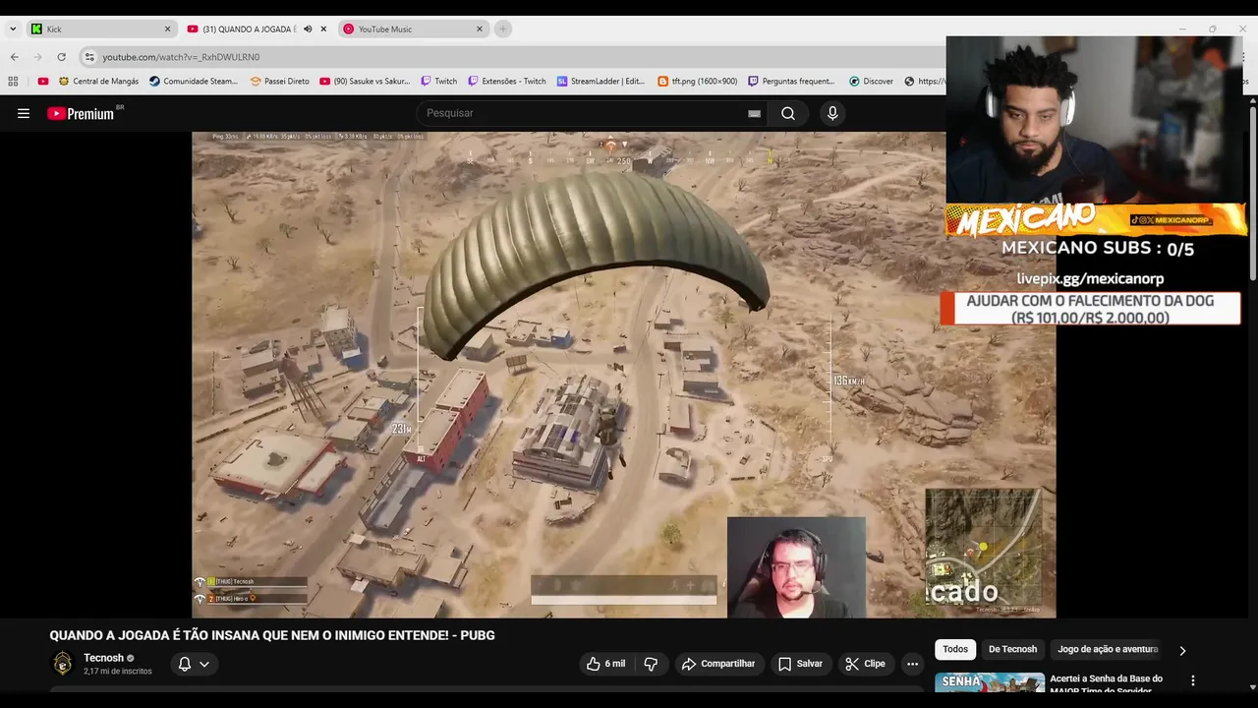
Task: Open the Extensões - Twitch bookmark
Action: pyautogui.click(x=506, y=82)
